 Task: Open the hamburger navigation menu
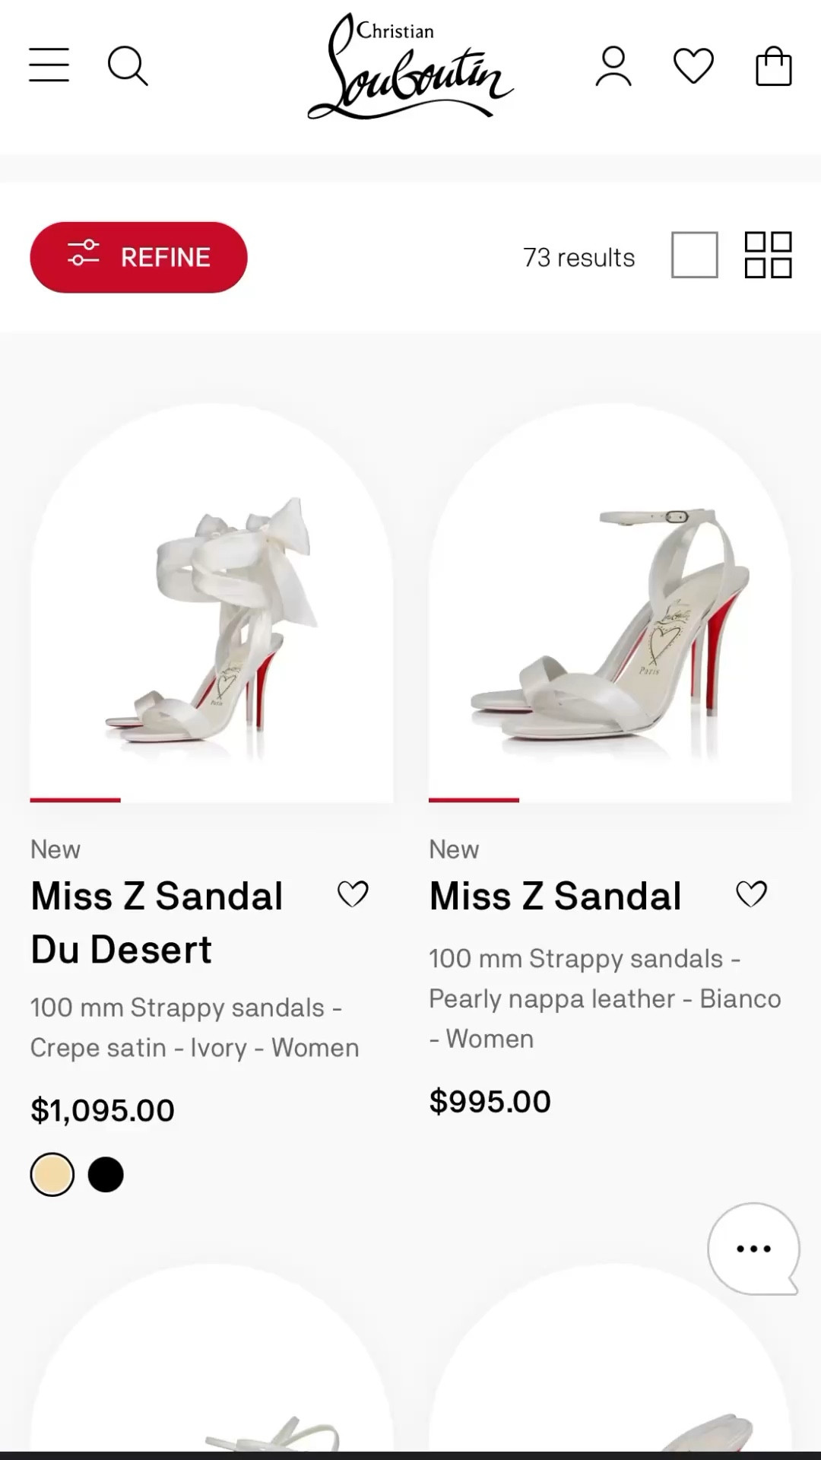pos(49,65)
